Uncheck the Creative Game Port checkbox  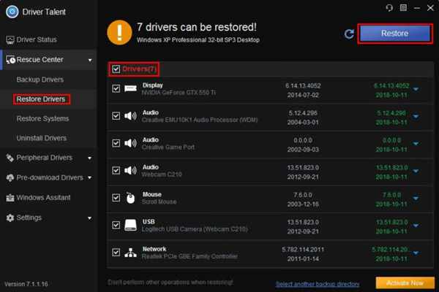tap(116, 143)
